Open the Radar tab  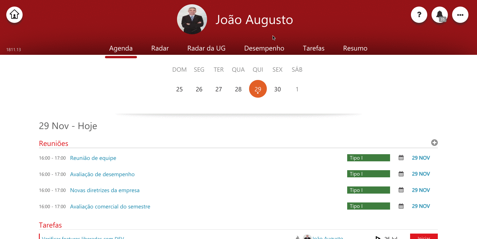click(x=160, y=48)
